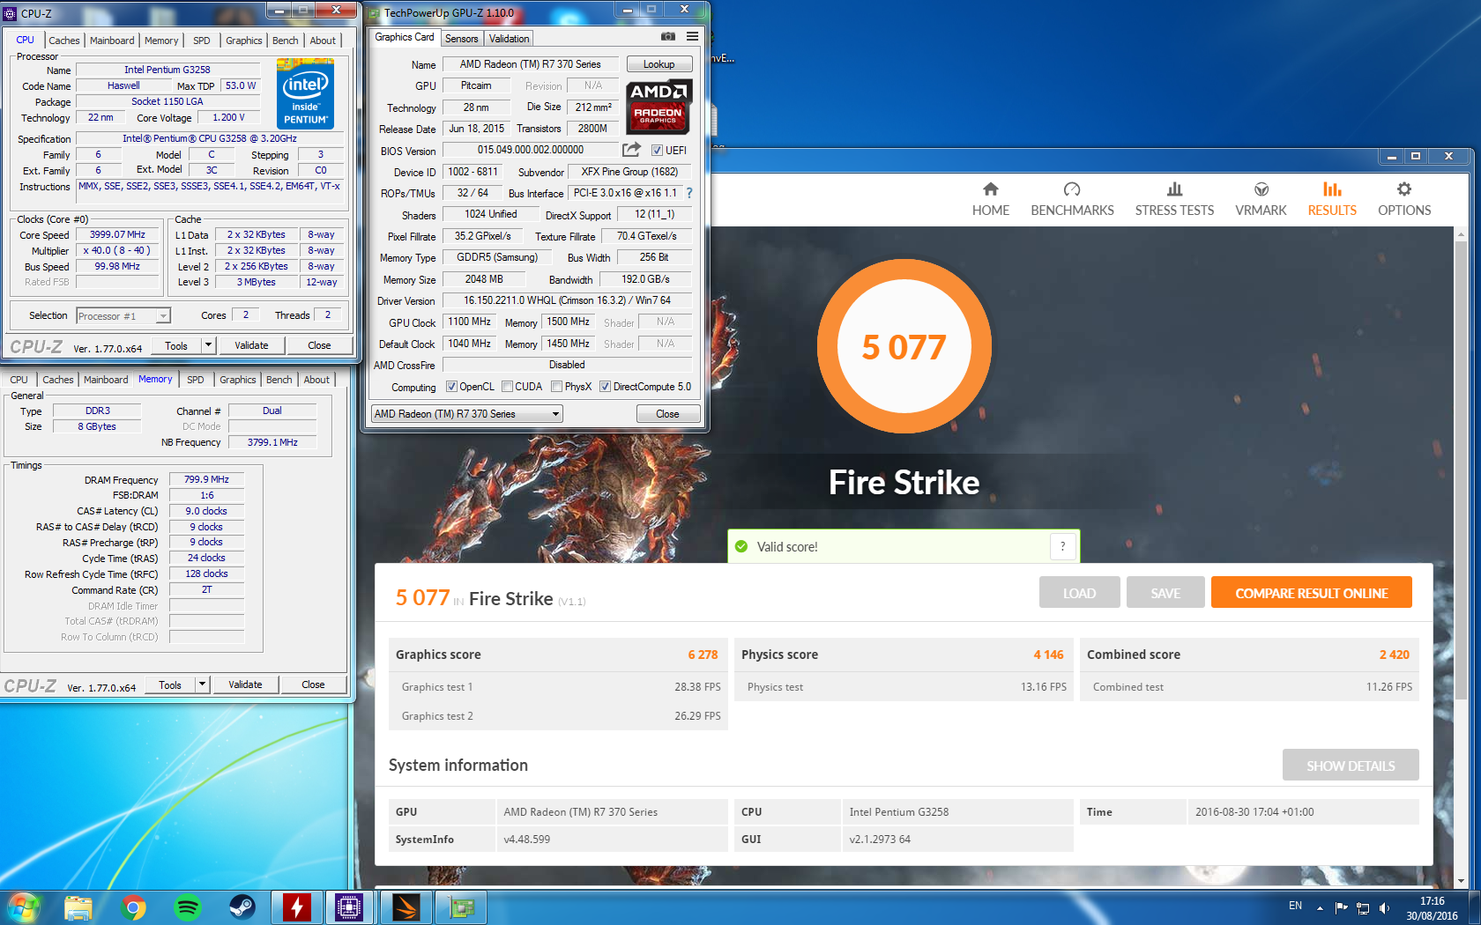This screenshot has height=925, width=1481.
Task: Click GPU-Z camera screenshot icon
Action: pos(668,36)
